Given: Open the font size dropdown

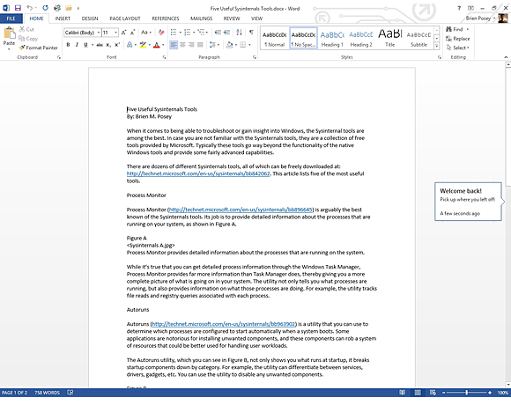Looking at the screenshot, I should point(115,33).
